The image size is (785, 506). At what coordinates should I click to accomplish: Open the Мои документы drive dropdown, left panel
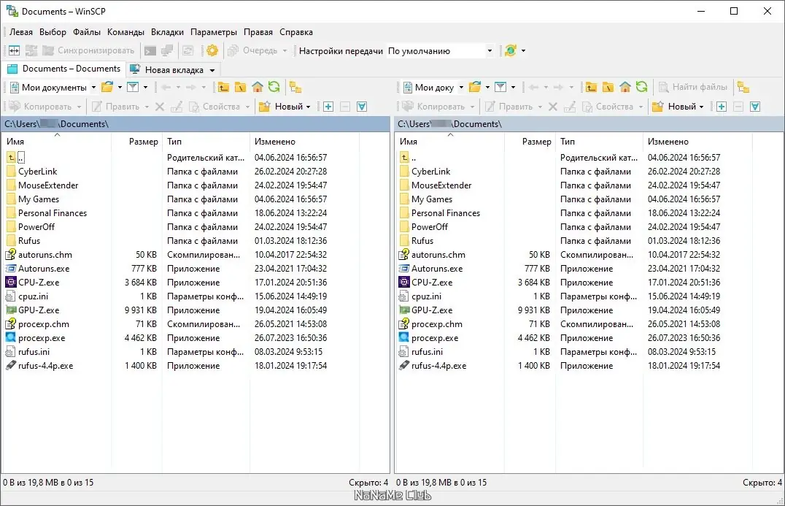(x=93, y=87)
